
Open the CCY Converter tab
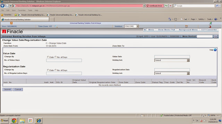click(209, 30)
